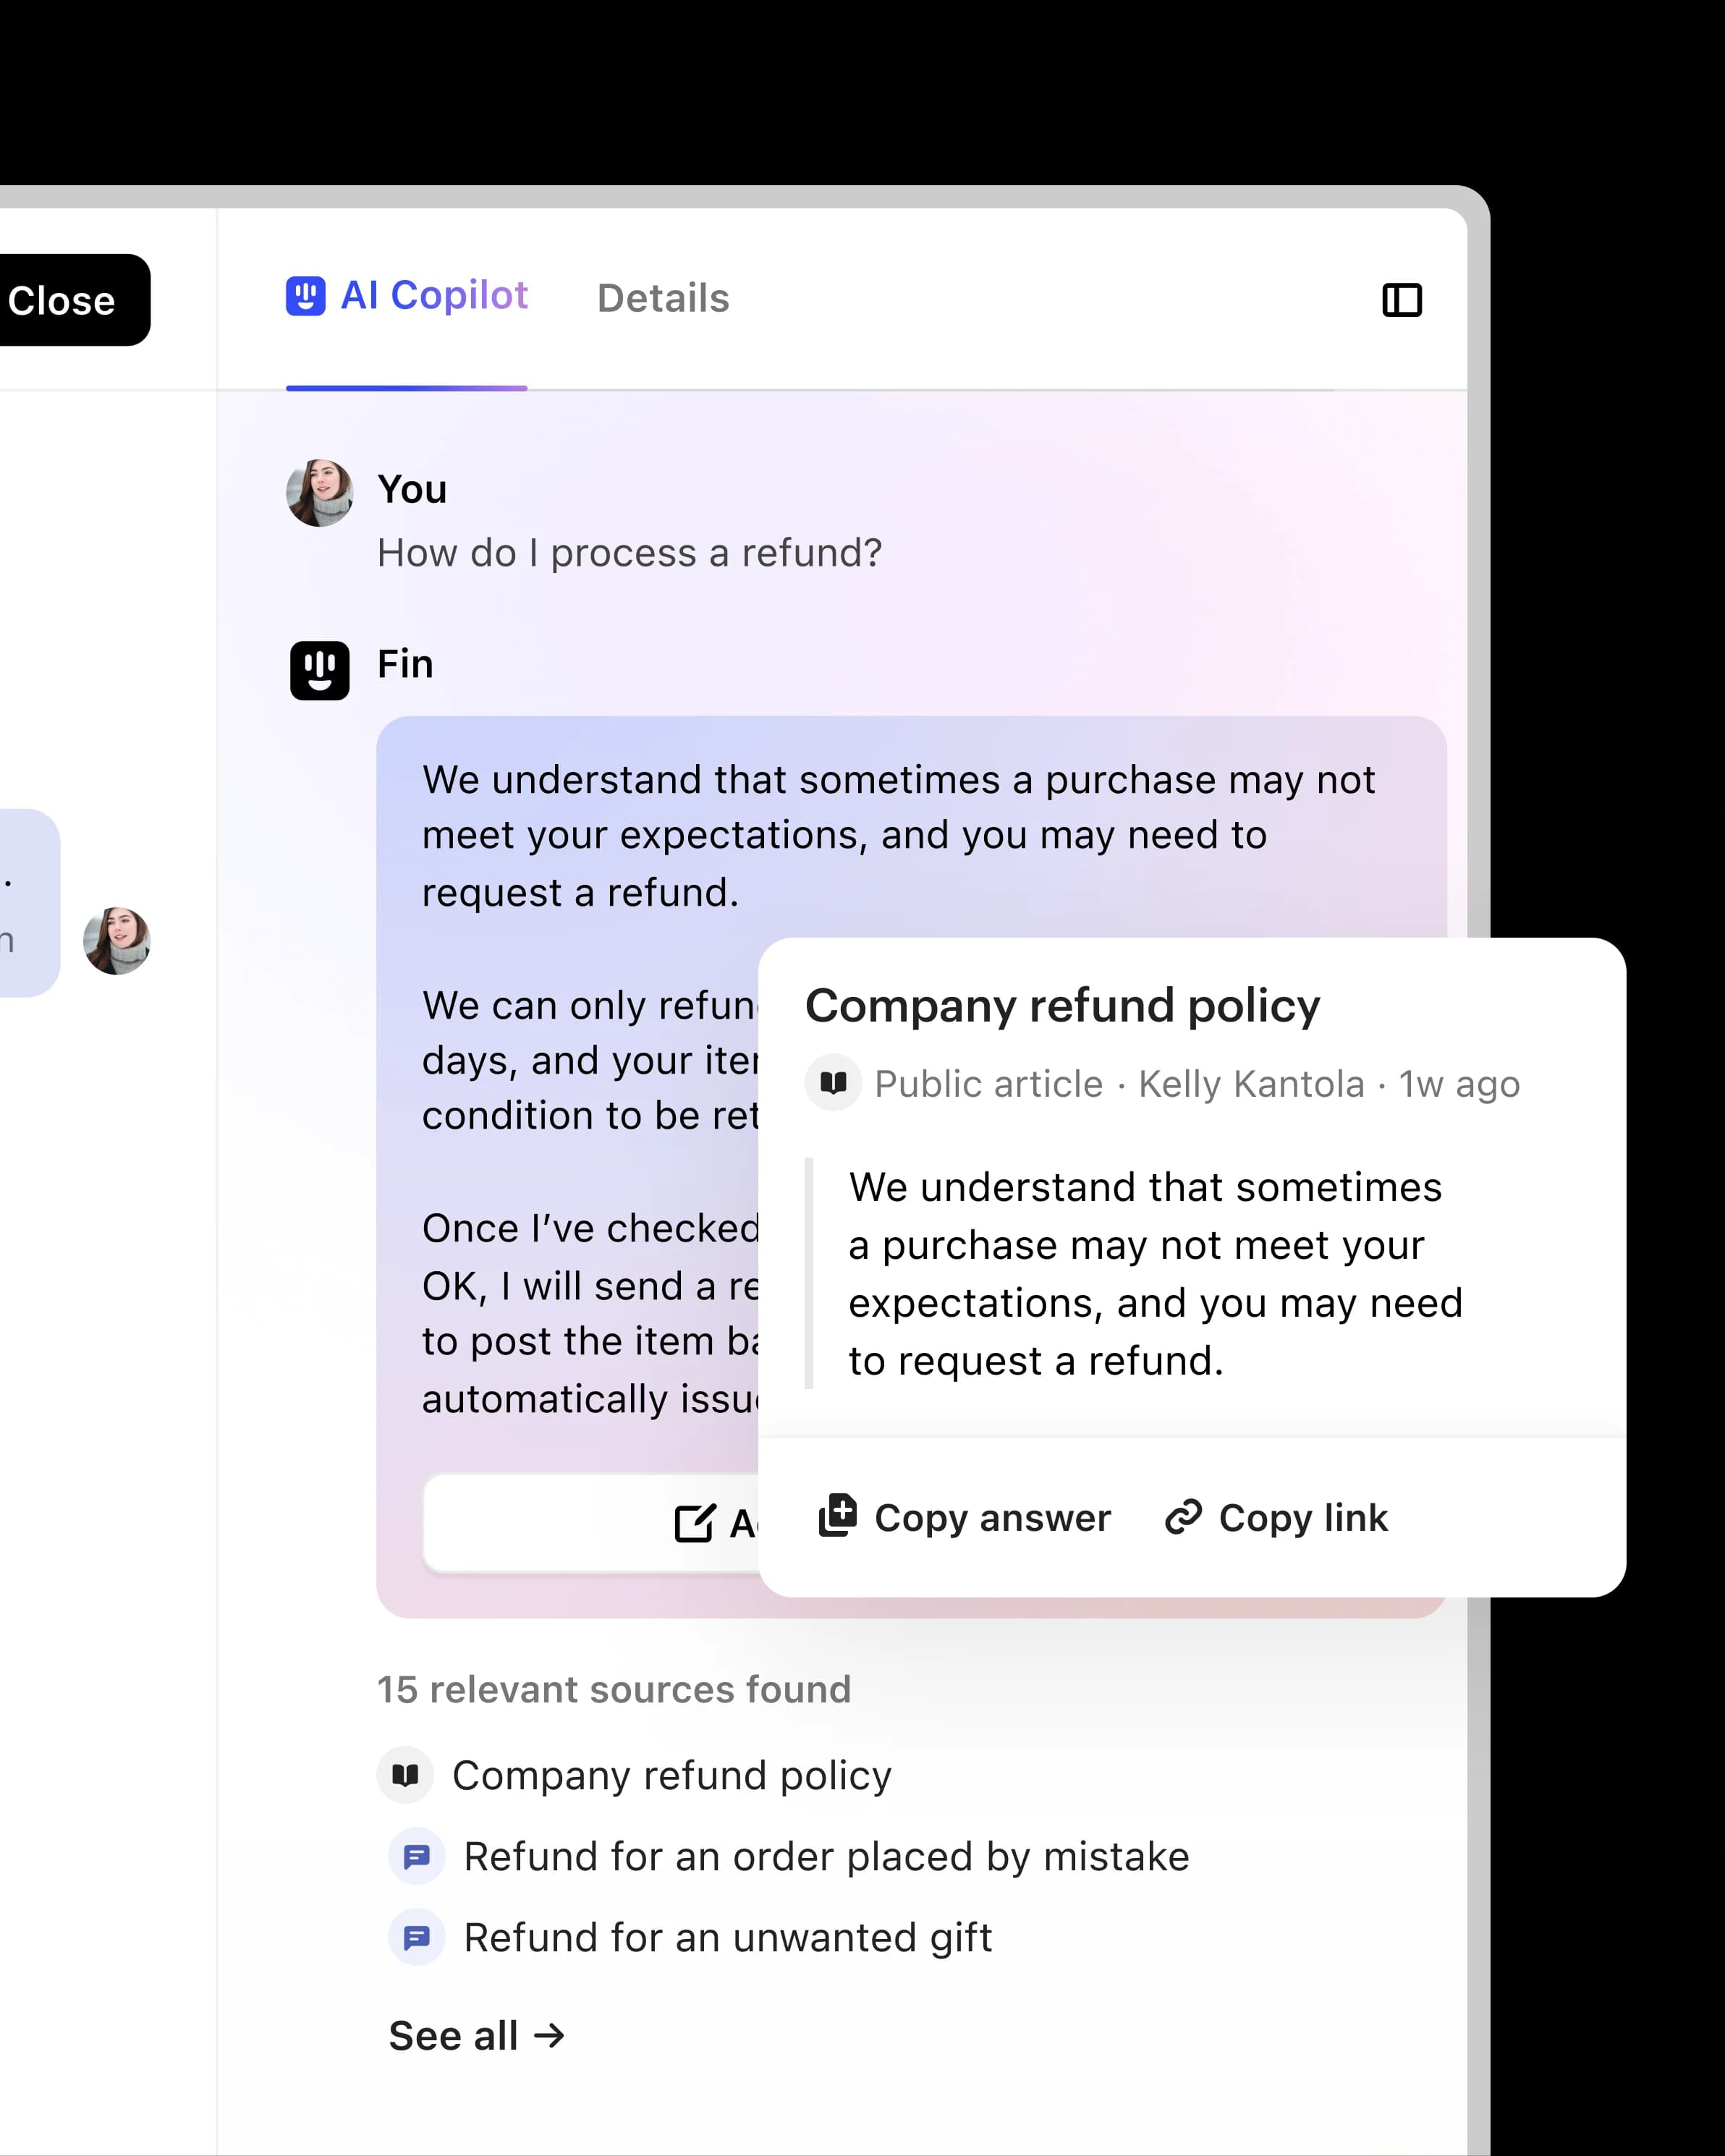Switch to the AI Copilot tab
The width and height of the screenshot is (1725, 2156).
407,297
